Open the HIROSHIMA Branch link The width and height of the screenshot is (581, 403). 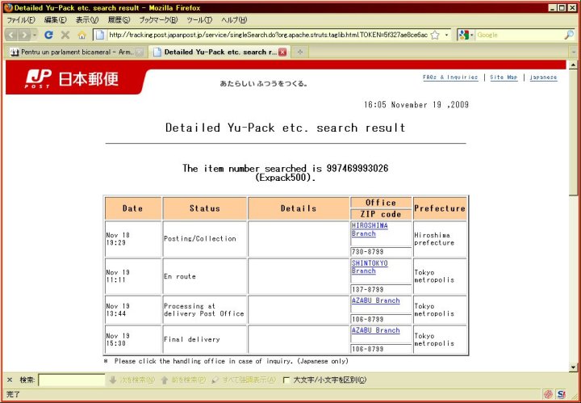point(370,229)
